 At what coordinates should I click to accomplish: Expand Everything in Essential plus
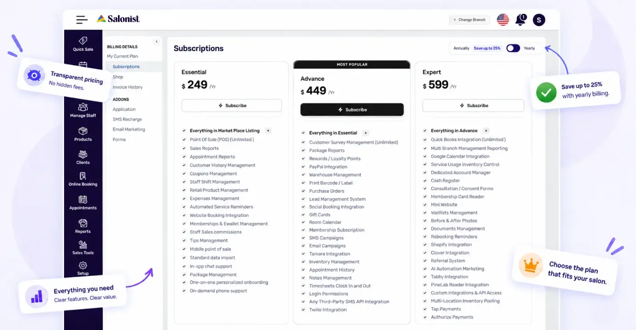pyautogui.click(x=366, y=133)
